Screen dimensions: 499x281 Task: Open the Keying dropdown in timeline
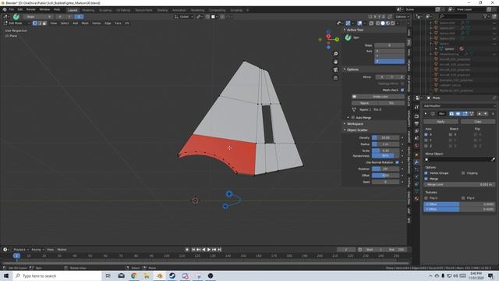(x=37, y=250)
